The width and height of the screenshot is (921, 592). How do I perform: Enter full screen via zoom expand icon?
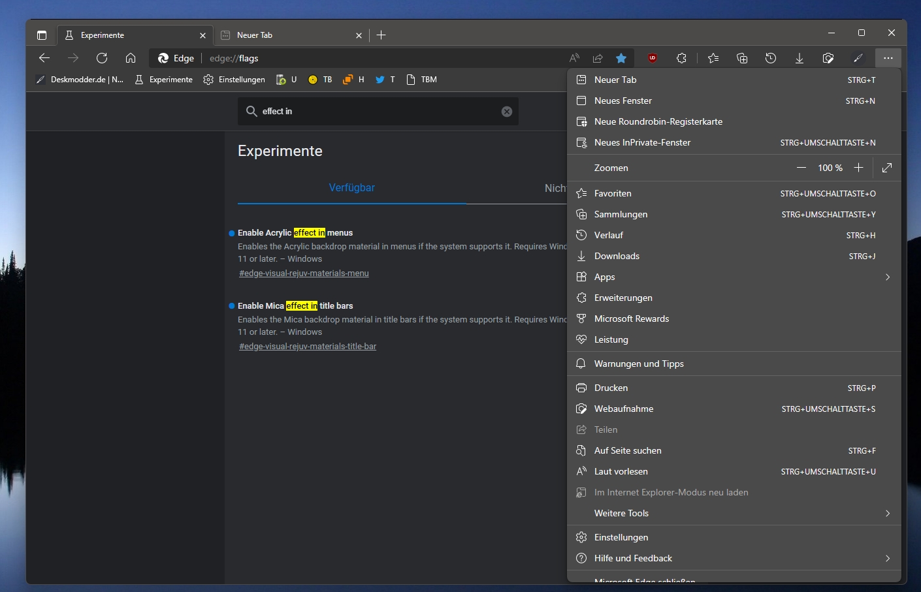887,168
